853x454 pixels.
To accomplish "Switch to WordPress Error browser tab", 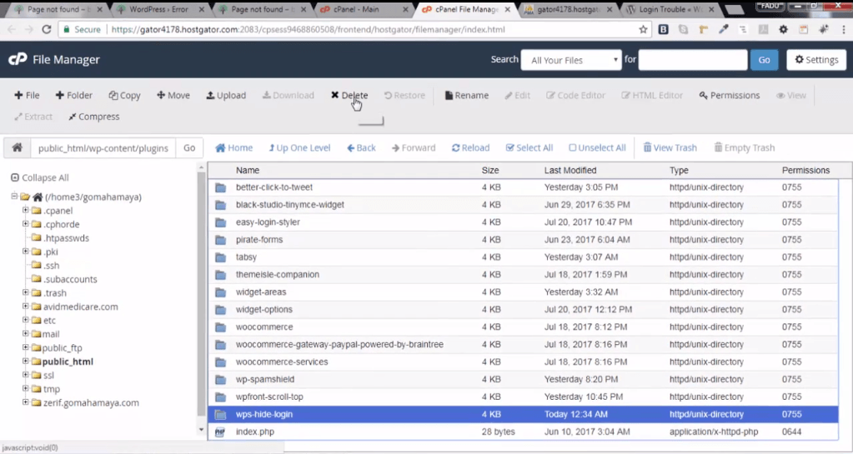I will tap(159, 9).
